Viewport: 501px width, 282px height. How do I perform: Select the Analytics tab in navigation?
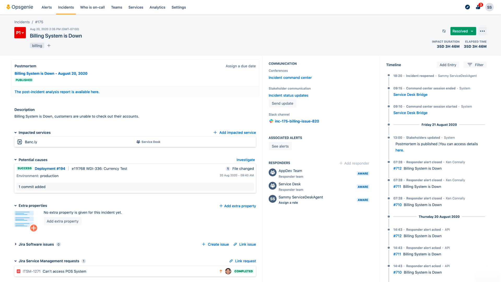(x=157, y=7)
